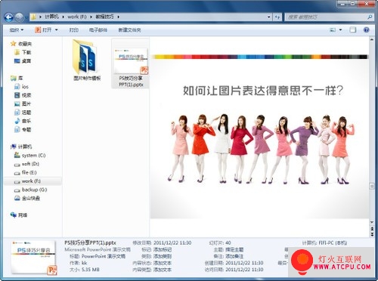Open the view options dropdown arrow
Screen dimensions: 378x281
click(340, 30)
